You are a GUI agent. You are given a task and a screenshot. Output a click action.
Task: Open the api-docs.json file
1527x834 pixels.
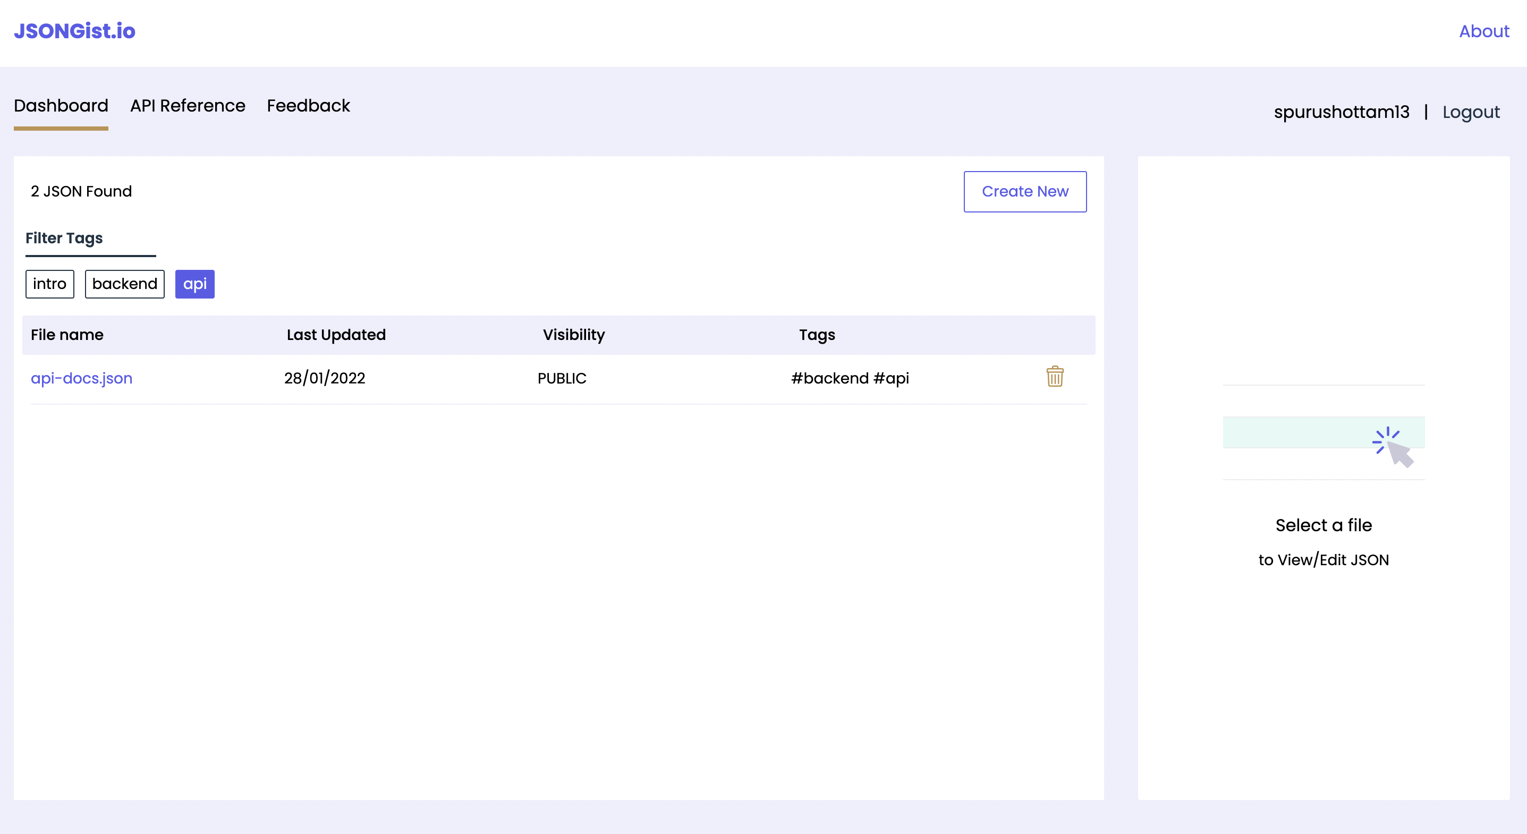tap(82, 378)
